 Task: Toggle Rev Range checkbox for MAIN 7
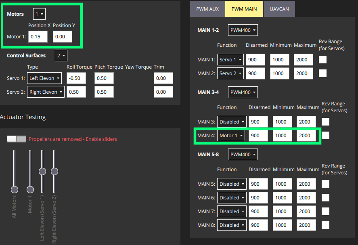click(x=325, y=211)
